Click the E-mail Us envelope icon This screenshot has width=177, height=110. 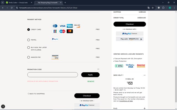130,83
